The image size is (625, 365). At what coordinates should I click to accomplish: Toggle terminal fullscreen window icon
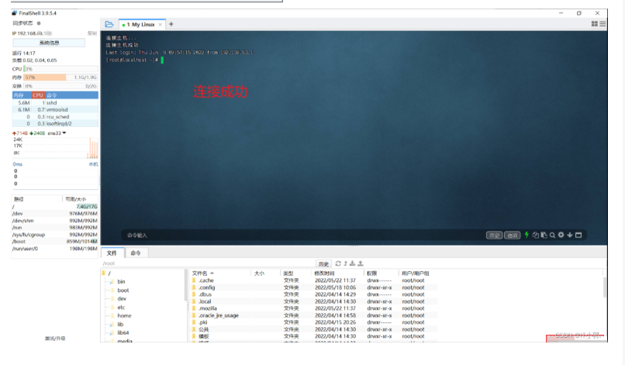[578, 235]
